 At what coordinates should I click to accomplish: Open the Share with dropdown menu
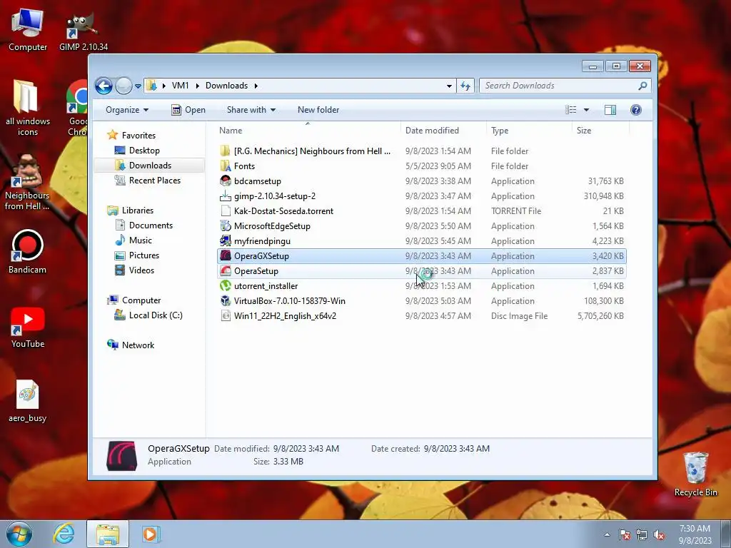click(x=251, y=110)
